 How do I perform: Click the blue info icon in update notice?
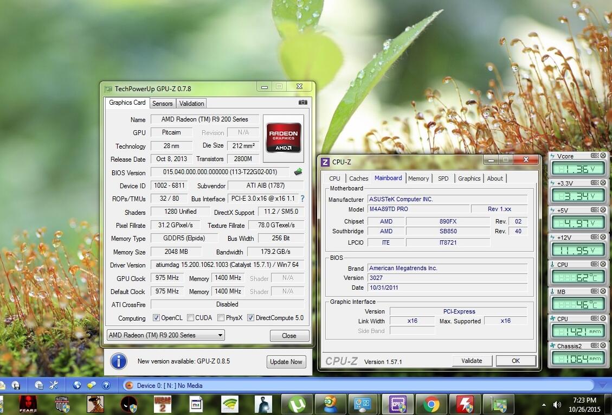119,361
